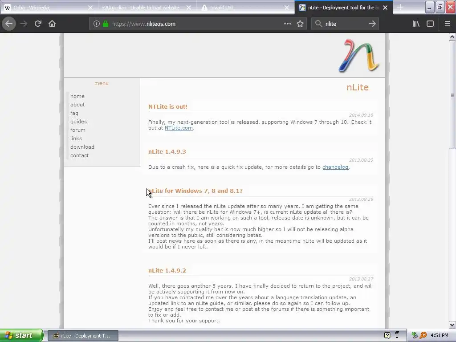The height and width of the screenshot is (342, 456).
Task: Open the Firefox hamburger menu
Action: (448, 24)
